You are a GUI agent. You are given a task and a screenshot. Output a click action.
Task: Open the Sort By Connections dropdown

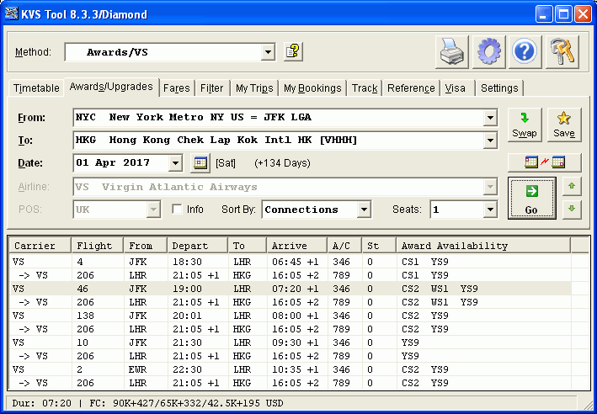364,210
